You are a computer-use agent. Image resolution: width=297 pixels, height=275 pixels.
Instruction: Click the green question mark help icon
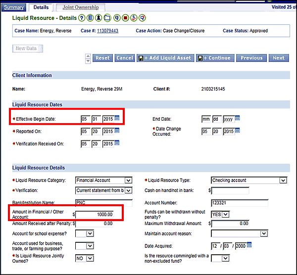[82, 18]
